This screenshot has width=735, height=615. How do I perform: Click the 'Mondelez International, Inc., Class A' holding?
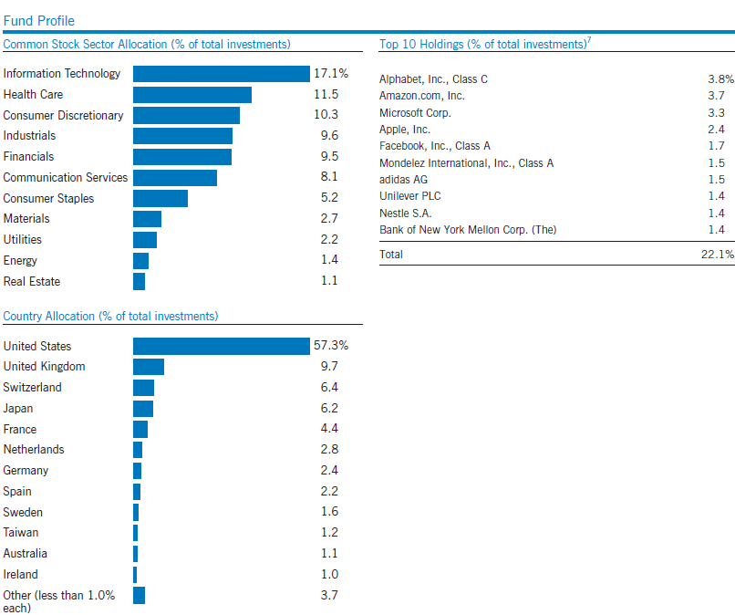click(466, 163)
